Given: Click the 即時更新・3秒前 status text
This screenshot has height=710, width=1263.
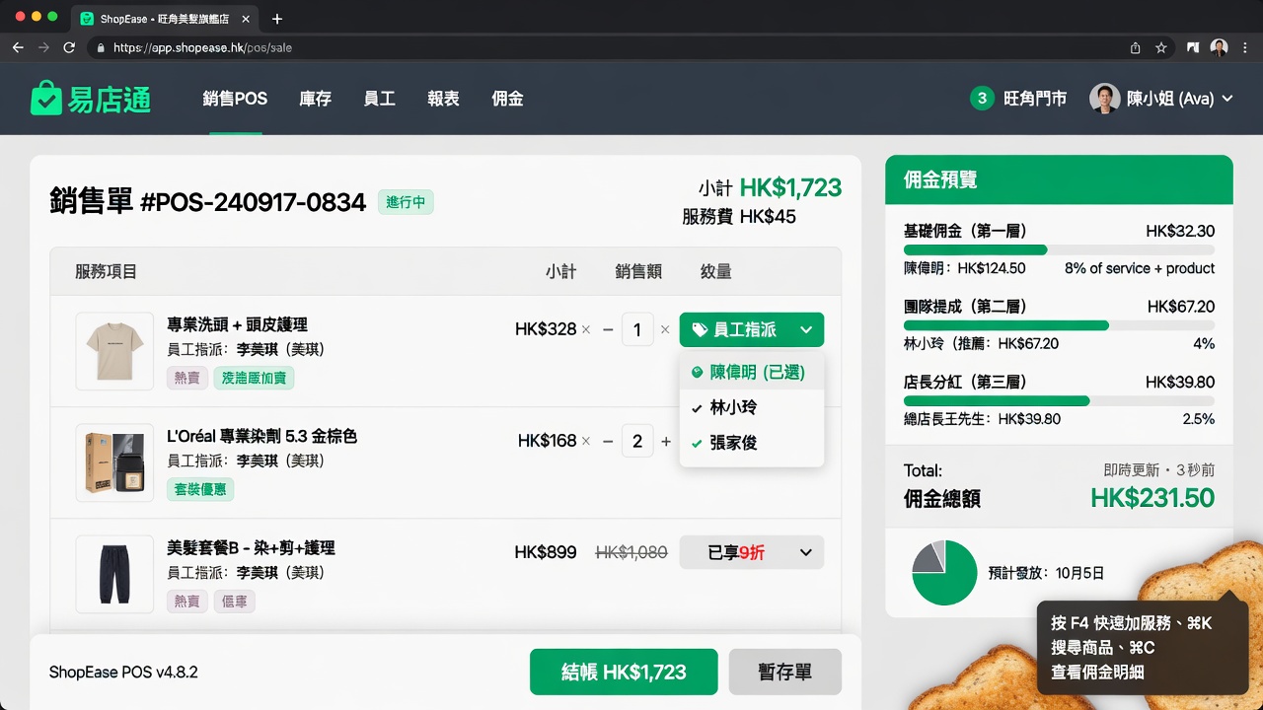Looking at the screenshot, I should [1159, 470].
